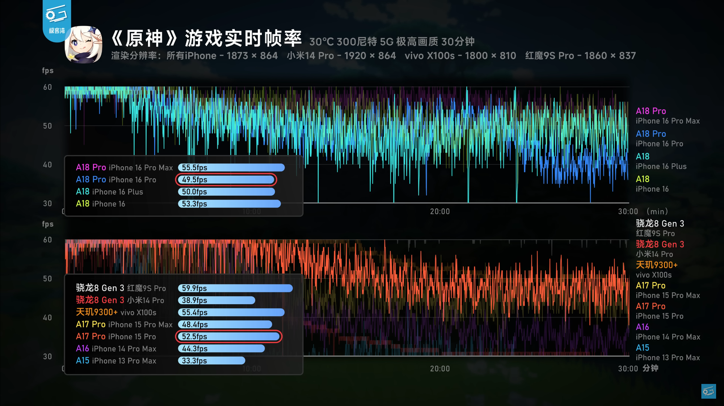
Task: Select the 55.5fps bar for iPhone 16 Pro Max
Action: click(x=231, y=168)
